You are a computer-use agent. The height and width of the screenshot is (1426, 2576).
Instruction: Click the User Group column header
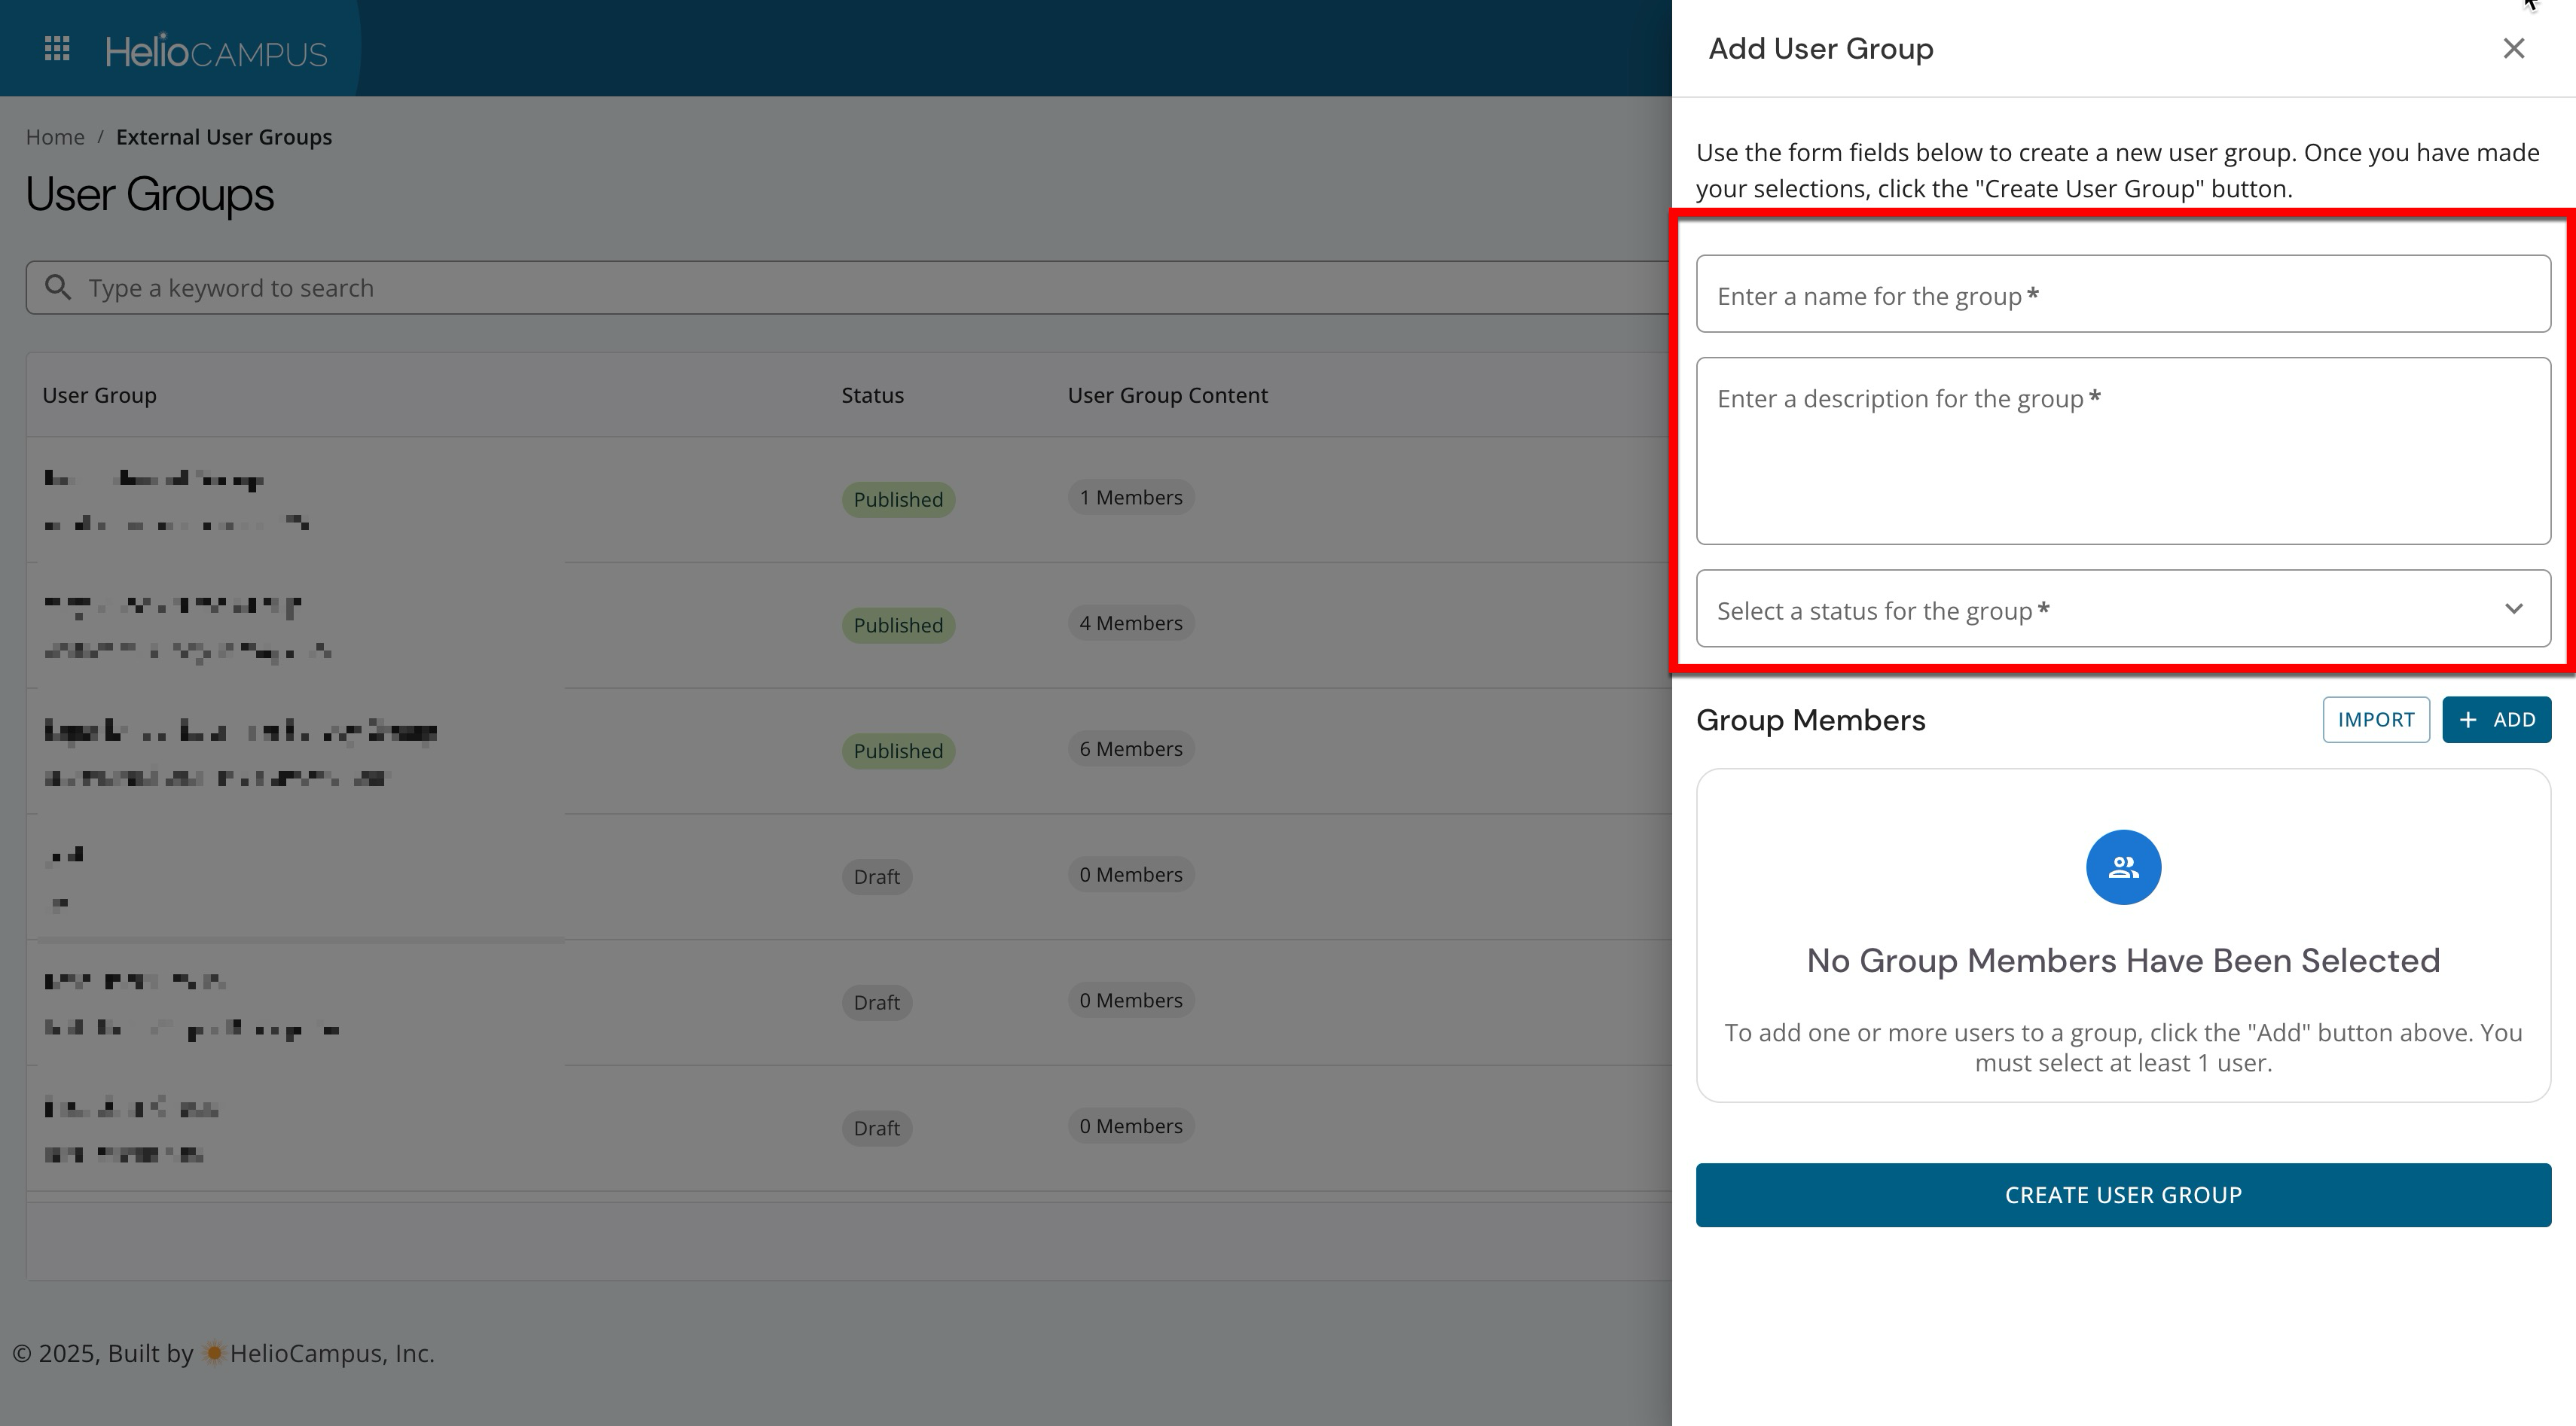pyautogui.click(x=99, y=396)
